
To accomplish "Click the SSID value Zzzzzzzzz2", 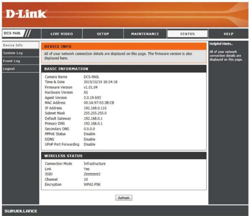I will (x=92, y=174).
